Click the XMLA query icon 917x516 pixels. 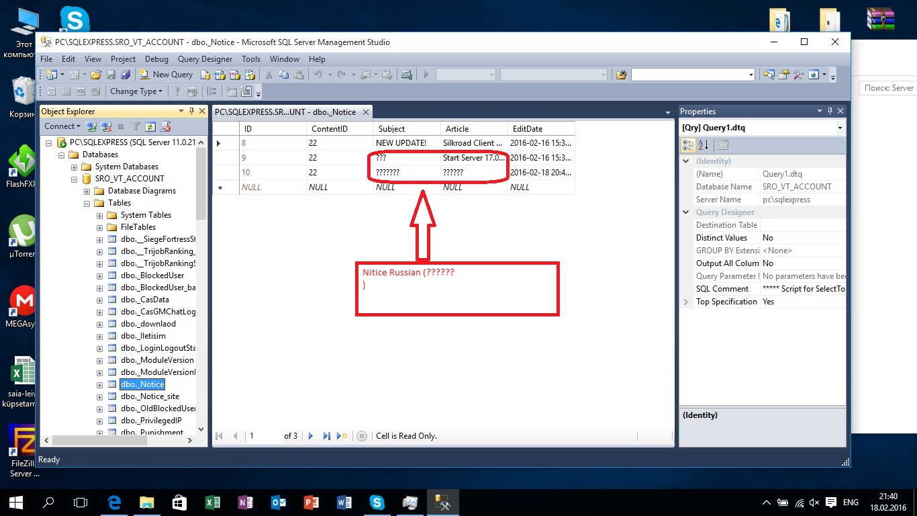250,75
